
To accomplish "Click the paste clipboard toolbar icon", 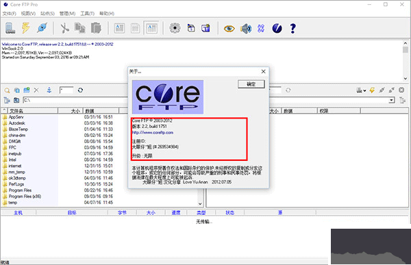I will [x=96, y=28].
